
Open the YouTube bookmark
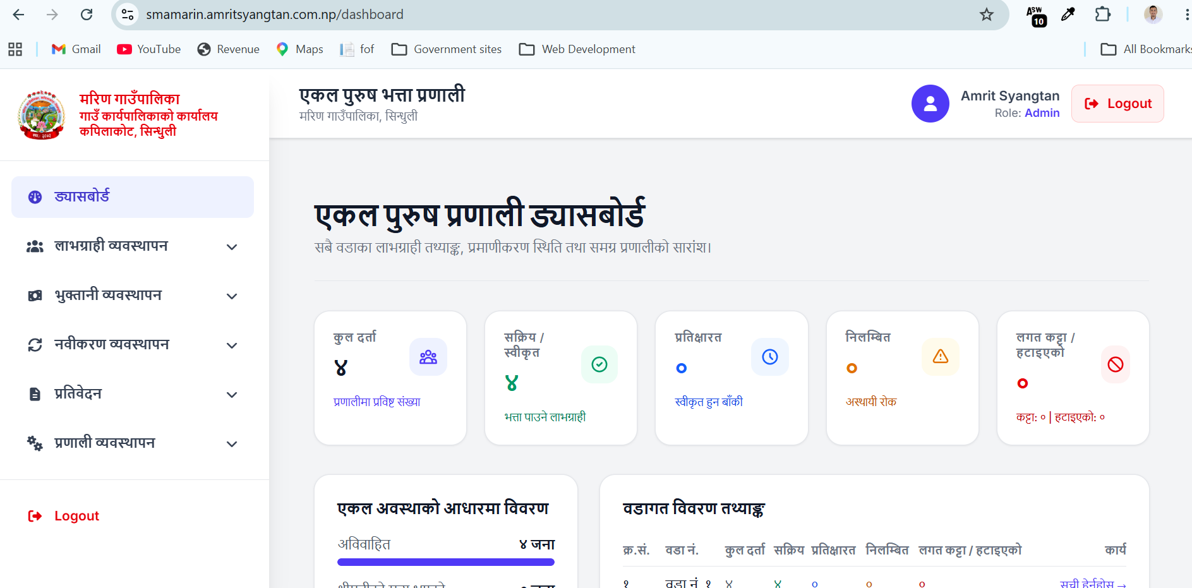pos(149,49)
